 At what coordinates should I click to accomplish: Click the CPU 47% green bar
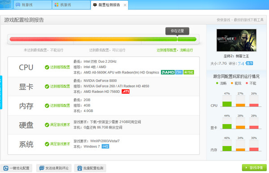pos(227,104)
